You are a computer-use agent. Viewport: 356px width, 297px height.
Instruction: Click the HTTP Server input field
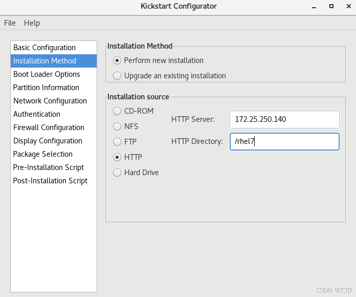[x=284, y=119]
